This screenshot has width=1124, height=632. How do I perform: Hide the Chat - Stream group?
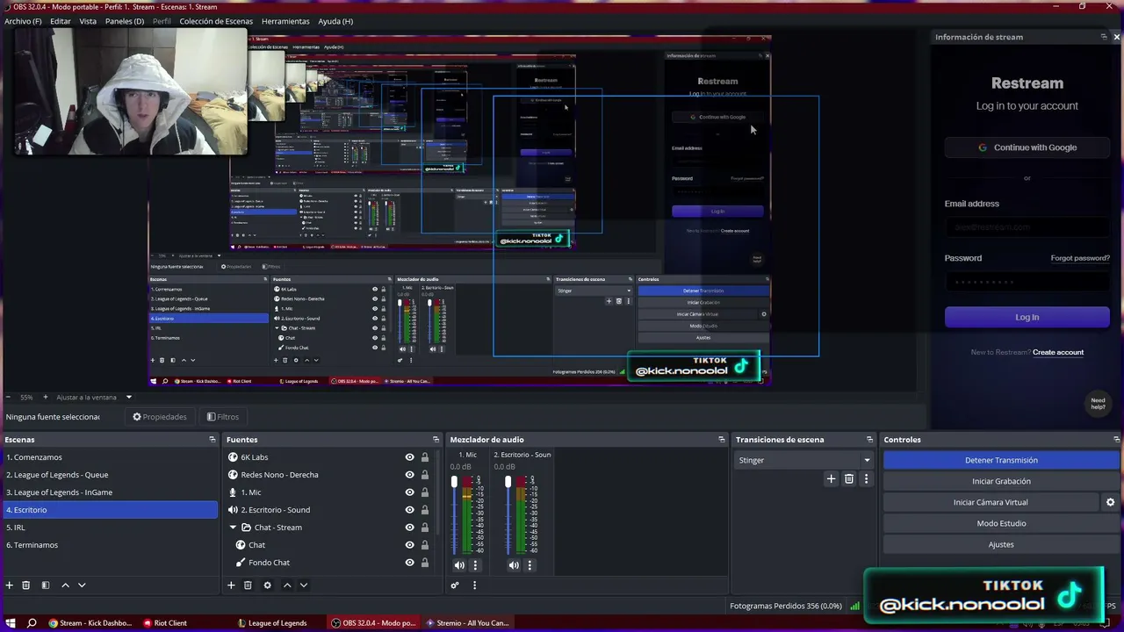409,528
